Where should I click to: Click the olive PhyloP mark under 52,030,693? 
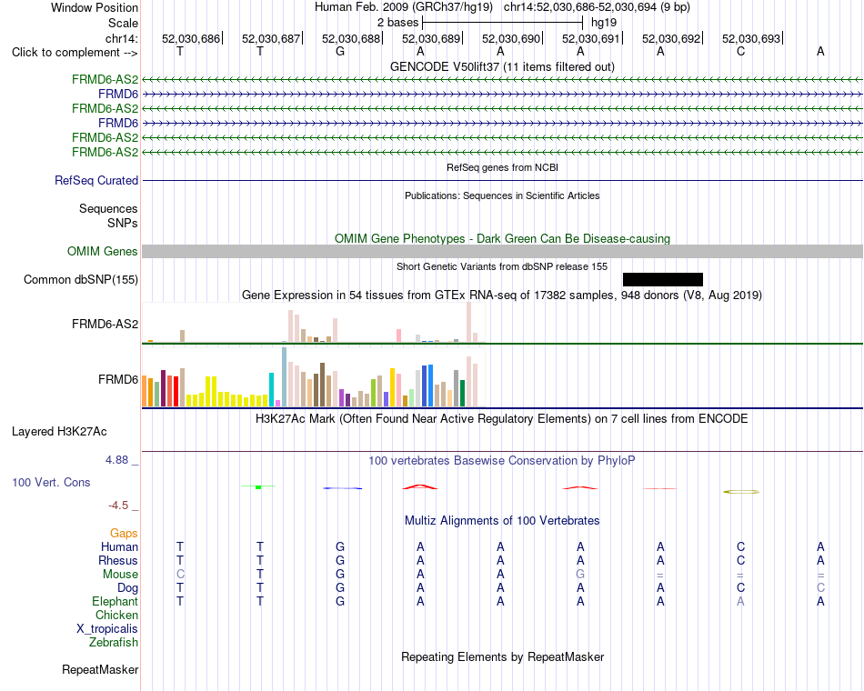click(741, 492)
